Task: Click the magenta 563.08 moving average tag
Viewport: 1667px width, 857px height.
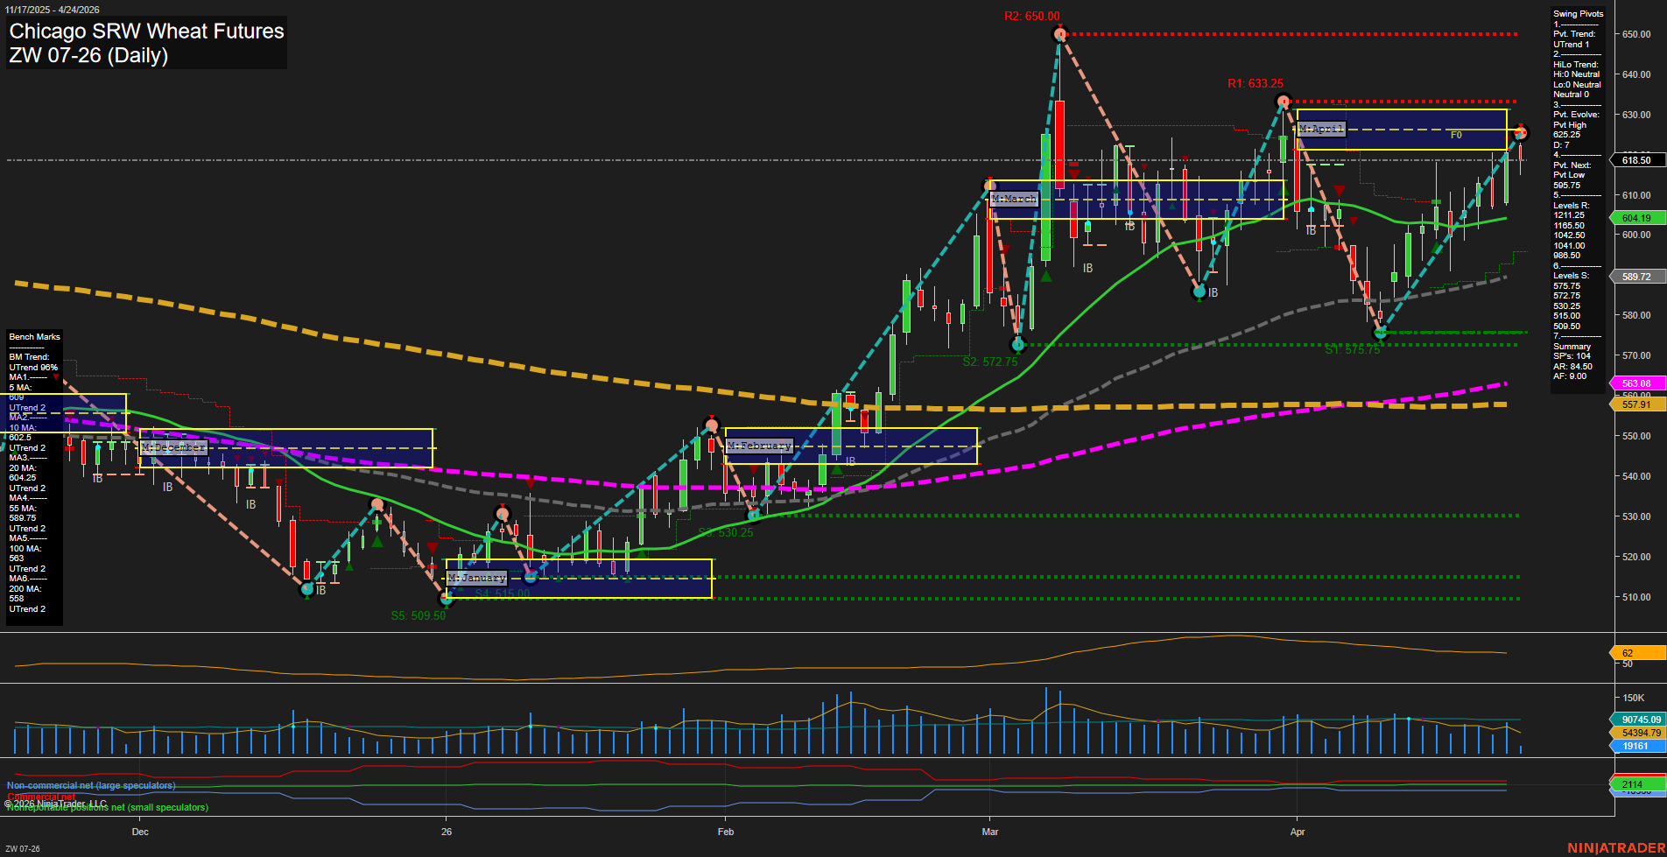Action: coord(1638,383)
